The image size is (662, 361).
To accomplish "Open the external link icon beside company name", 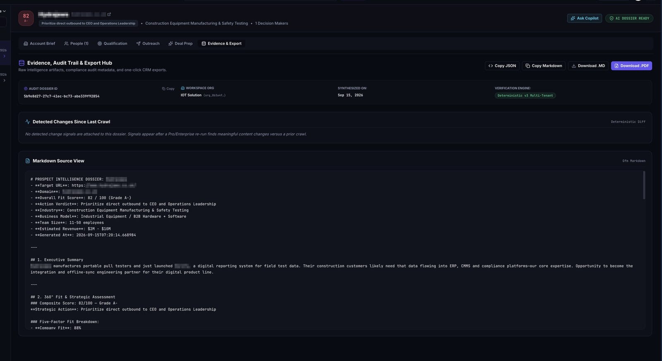I will tap(109, 14).
